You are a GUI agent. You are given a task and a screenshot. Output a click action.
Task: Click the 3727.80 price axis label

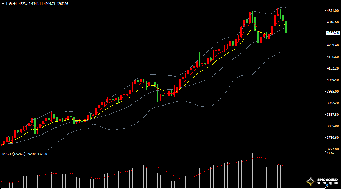click(x=332, y=149)
